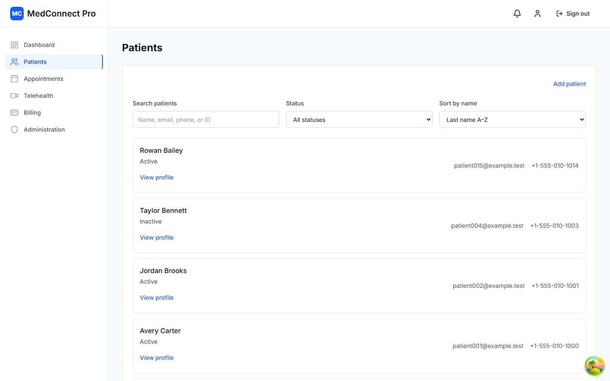The image size is (610, 381).
Task: Click the name Jordan Brooks
Action: (163, 271)
